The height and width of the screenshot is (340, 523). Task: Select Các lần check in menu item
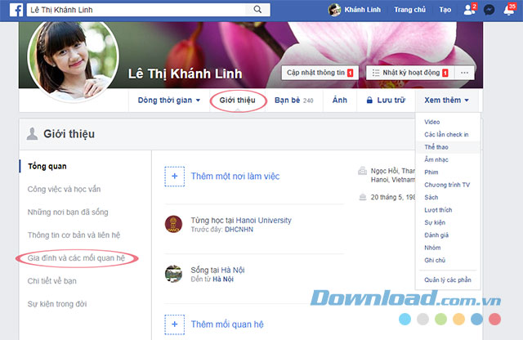click(446, 135)
